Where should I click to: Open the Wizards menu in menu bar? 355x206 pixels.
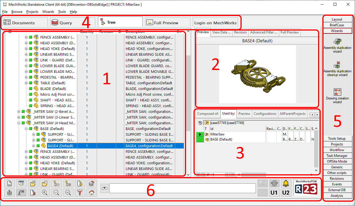[48, 12]
